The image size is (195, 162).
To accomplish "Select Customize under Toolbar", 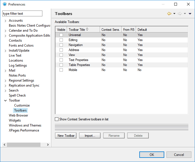I will coord(22,105).
